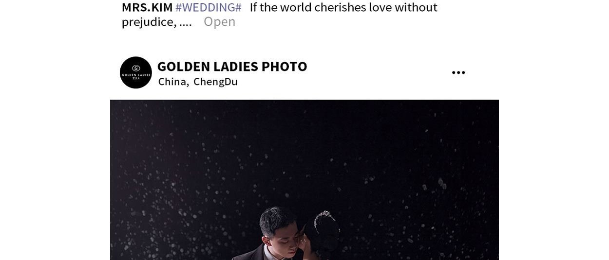Open the dark wedding photo post
609x260 pixels.
[304, 180]
